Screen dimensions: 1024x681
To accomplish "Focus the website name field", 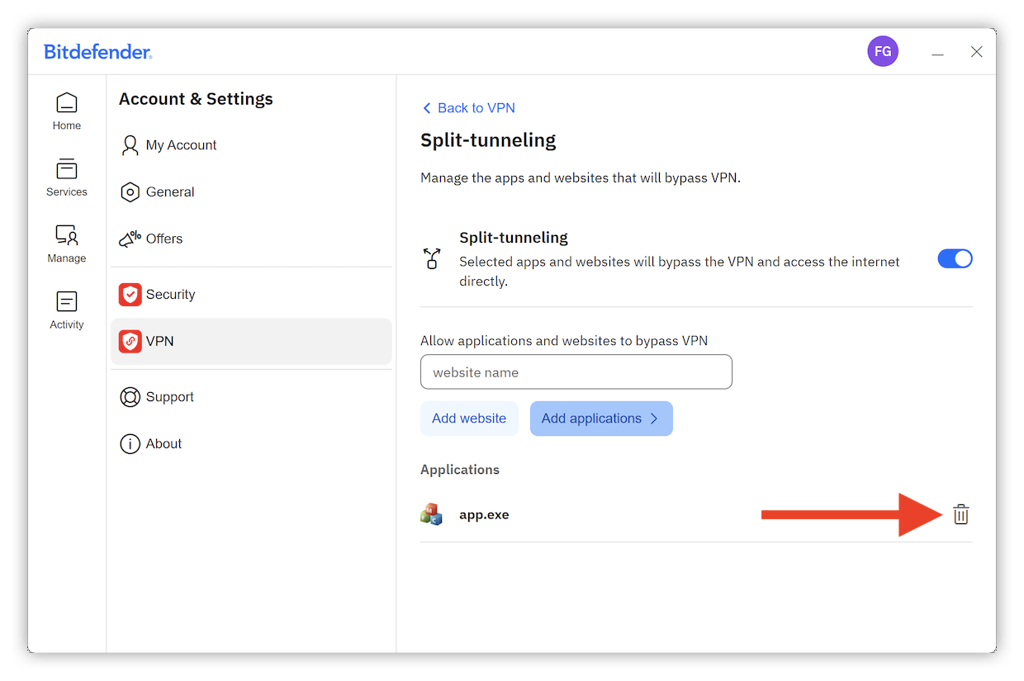I will (576, 372).
